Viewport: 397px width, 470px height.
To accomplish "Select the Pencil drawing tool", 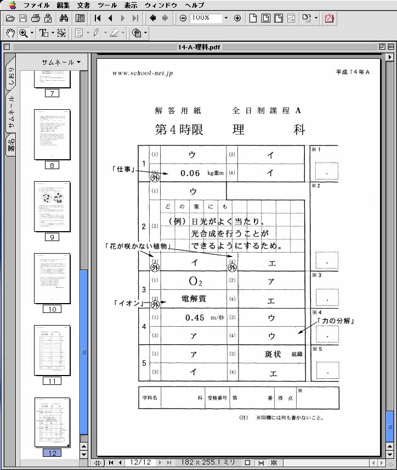I will tap(96, 33).
